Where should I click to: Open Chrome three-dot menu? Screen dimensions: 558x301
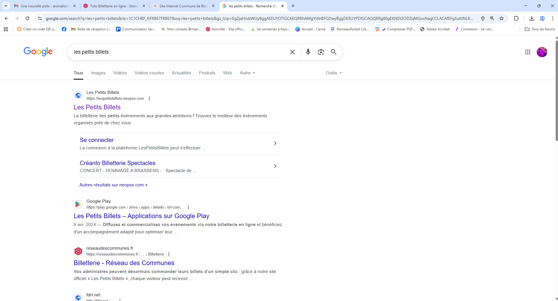tap(552, 18)
